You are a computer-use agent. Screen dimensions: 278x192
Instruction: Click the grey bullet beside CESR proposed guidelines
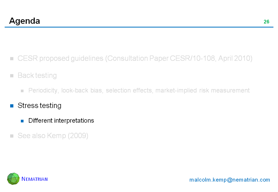(12, 59)
